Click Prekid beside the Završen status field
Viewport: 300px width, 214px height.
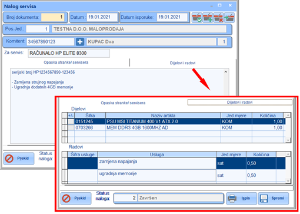tap(76, 198)
